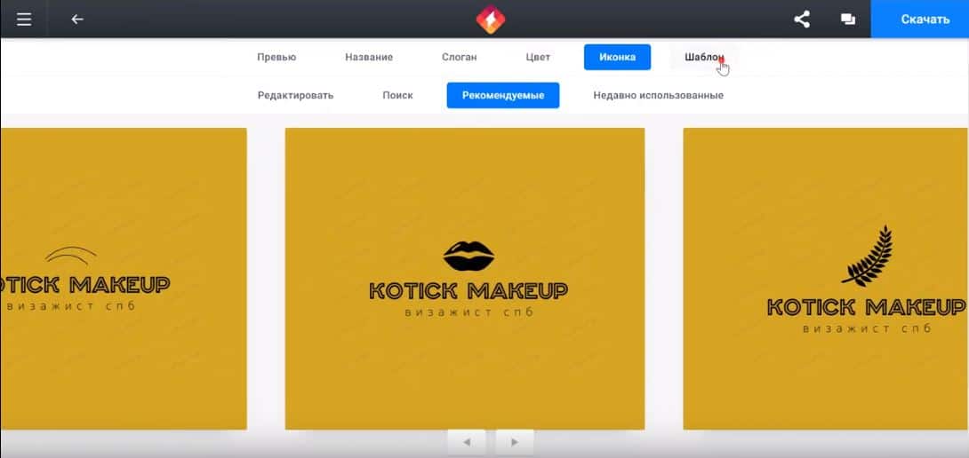Switch to the Превью tab
Screen dimensions: 969x458
[x=276, y=57]
